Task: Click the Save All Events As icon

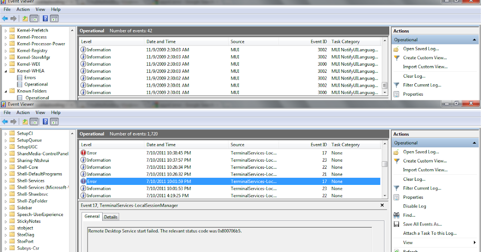Action: tap(397, 224)
